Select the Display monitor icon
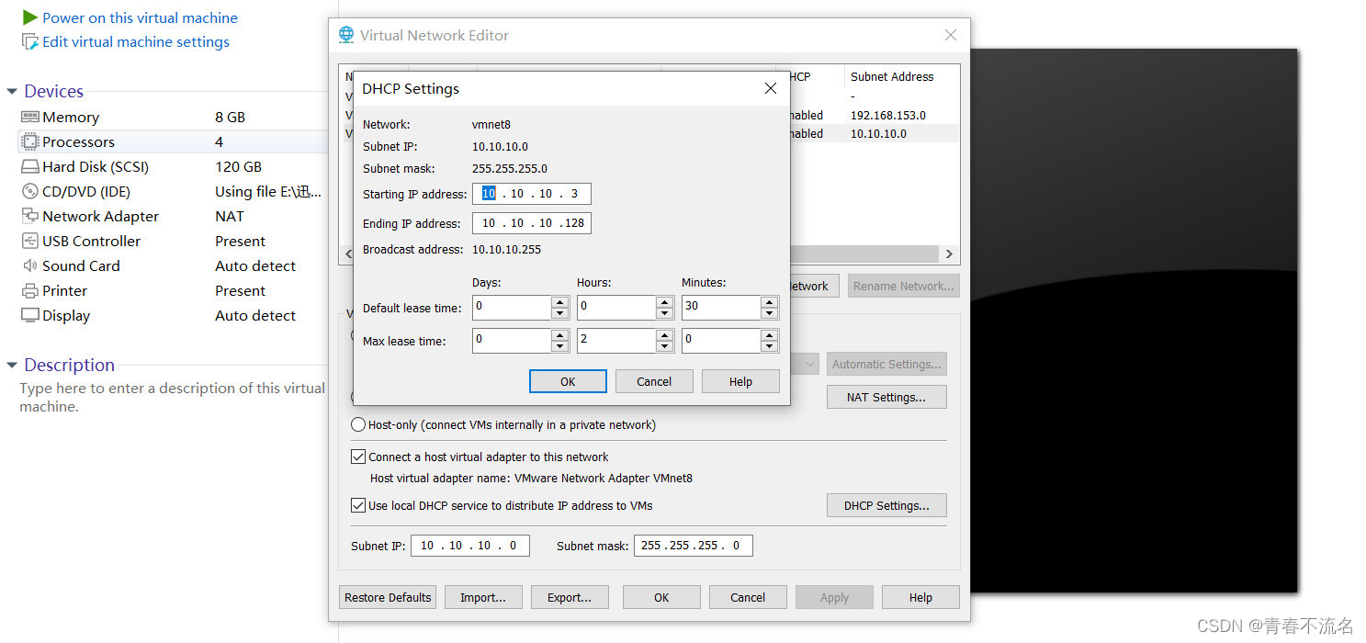The width and height of the screenshot is (1366, 643). (30, 315)
